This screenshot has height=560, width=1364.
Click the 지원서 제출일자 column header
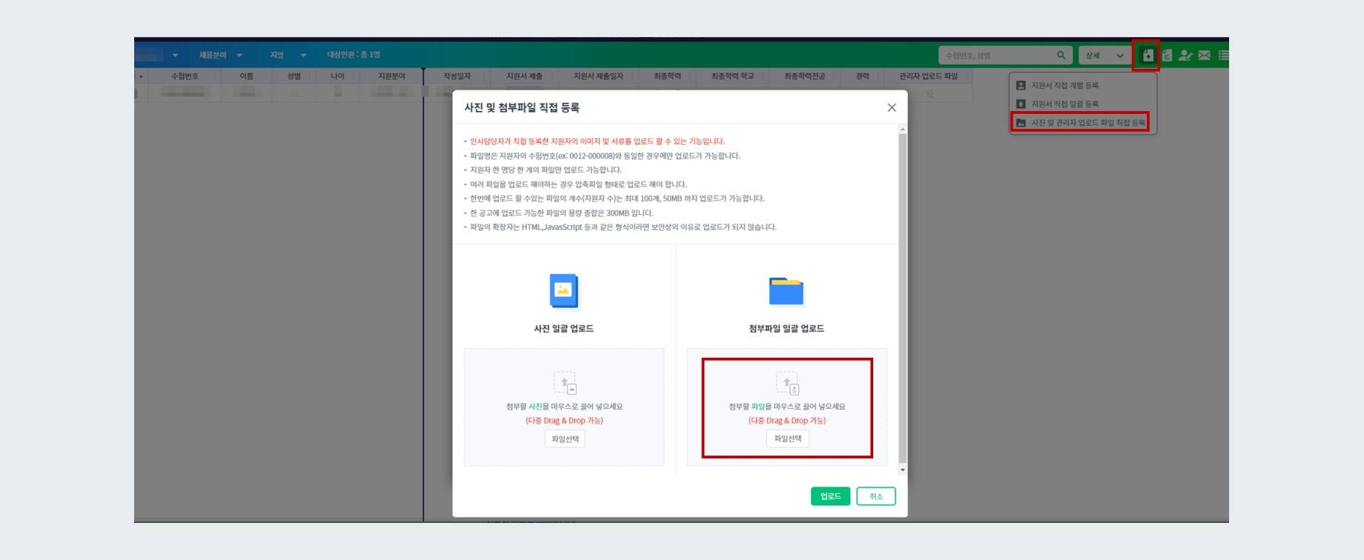click(598, 76)
